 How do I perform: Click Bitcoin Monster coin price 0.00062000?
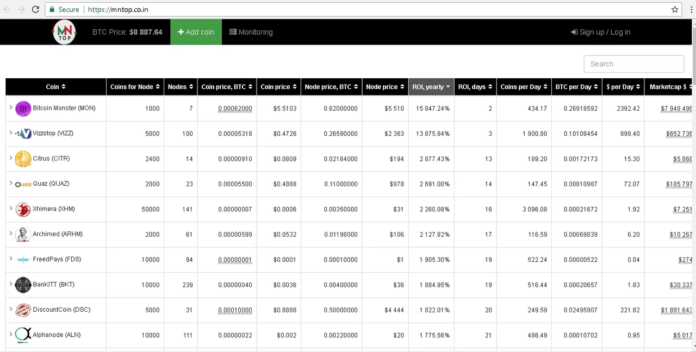click(235, 109)
